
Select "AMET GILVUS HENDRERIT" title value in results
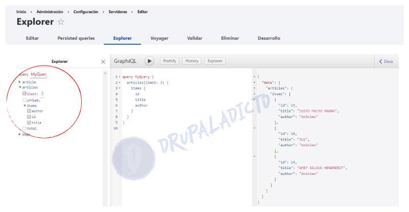coord(321,168)
